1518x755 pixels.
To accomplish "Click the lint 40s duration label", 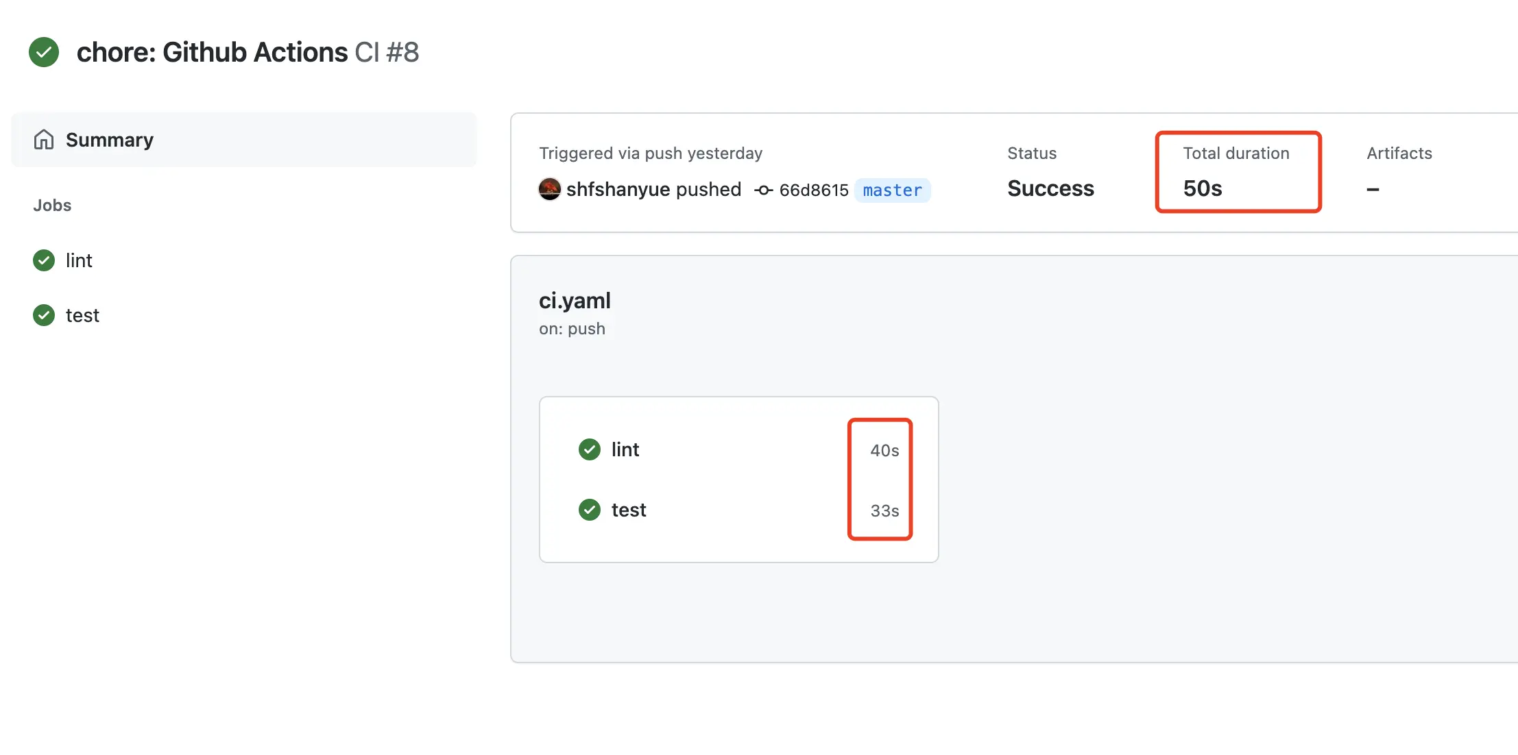I will 884,451.
